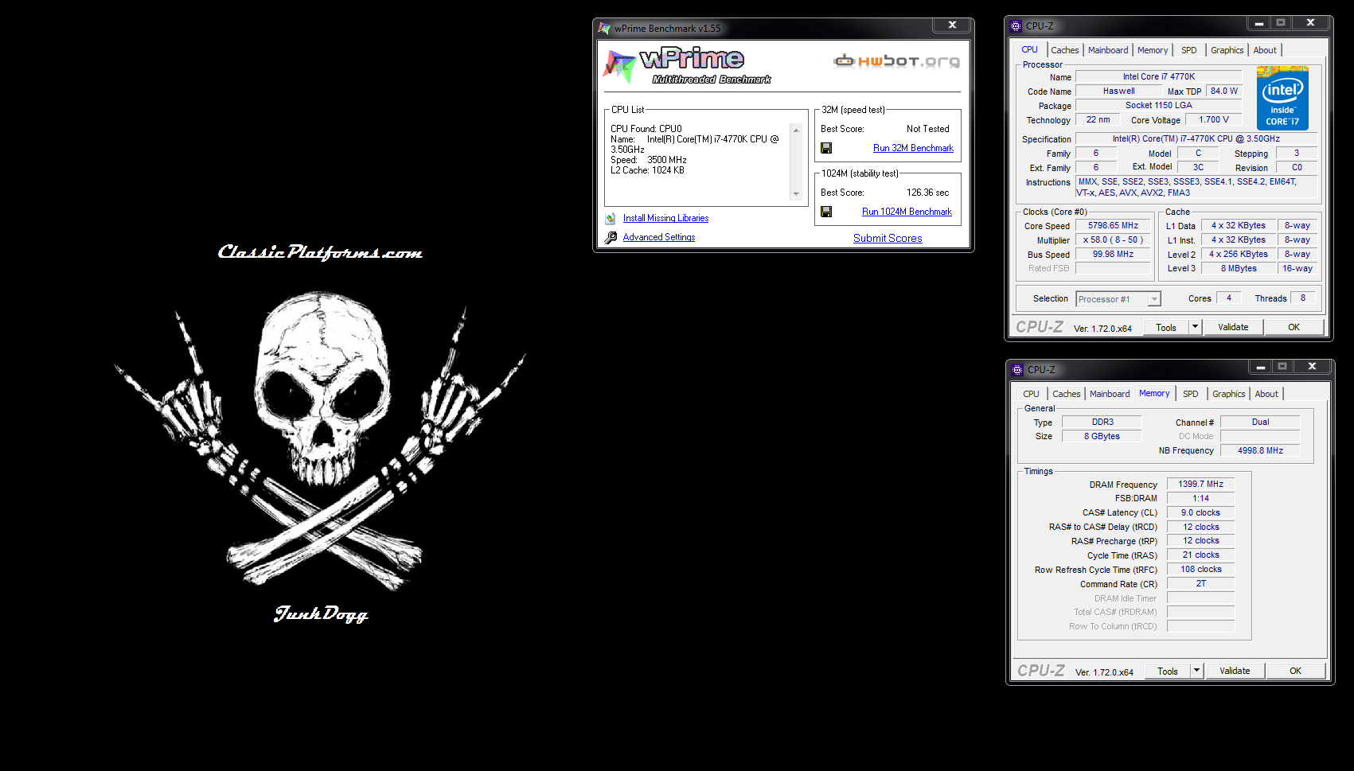Switch to Caches tab in upper CPU-Z
Screen dimensions: 1354x771
pos(1065,50)
